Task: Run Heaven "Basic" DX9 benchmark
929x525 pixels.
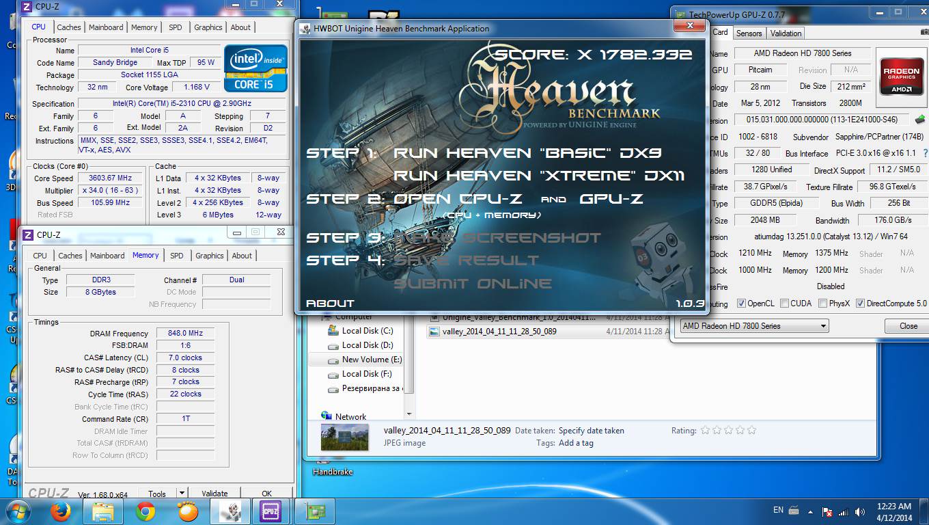Action: [x=527, y=153]
